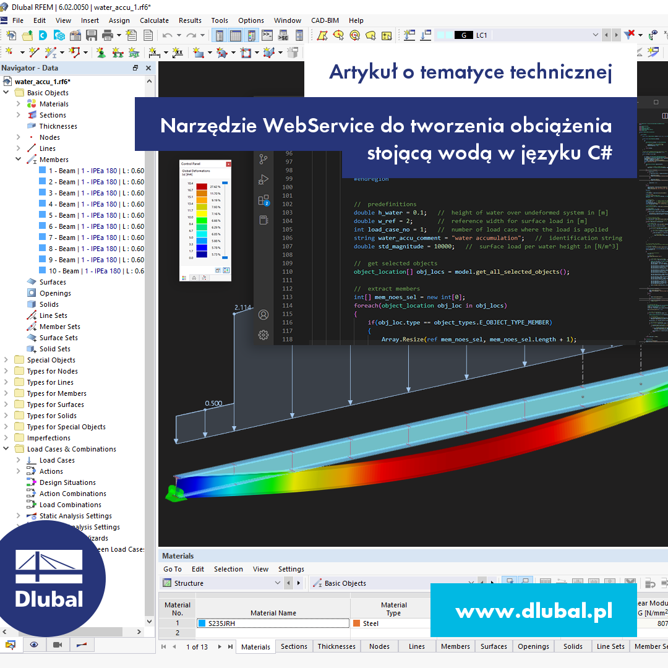Click the camera/views icon at bottom left

[58, 644]
